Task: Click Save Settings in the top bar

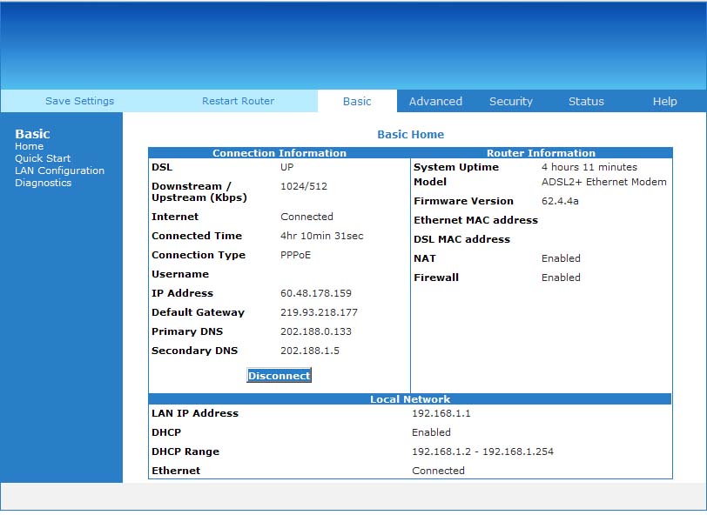Action: [79, 101]
